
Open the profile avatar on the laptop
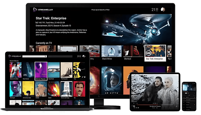(x=84, y=56)
